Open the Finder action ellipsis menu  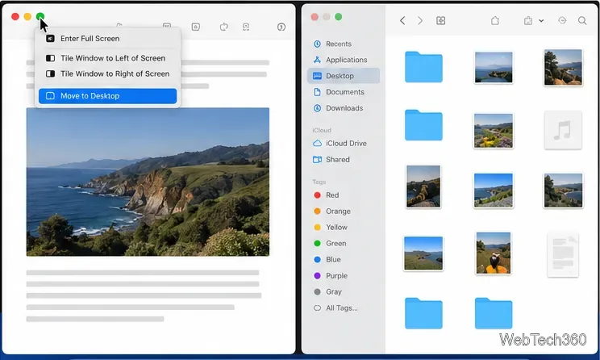[x=562, y=20]
